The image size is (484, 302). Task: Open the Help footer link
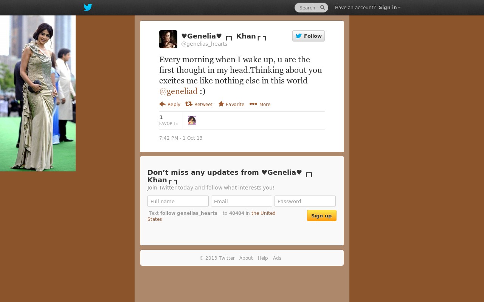(x=263, y=258)
